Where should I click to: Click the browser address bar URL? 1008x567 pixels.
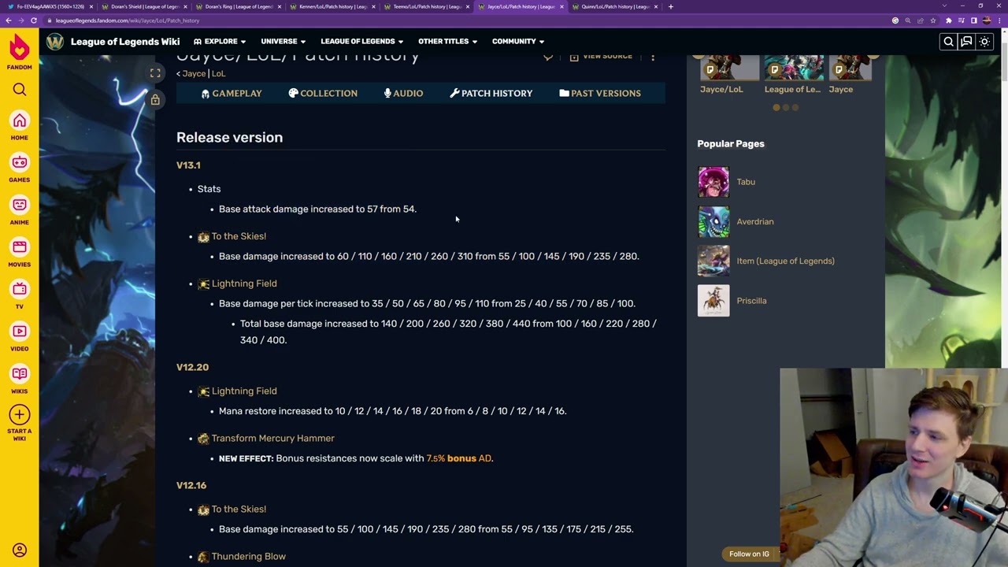pos(128,20)
